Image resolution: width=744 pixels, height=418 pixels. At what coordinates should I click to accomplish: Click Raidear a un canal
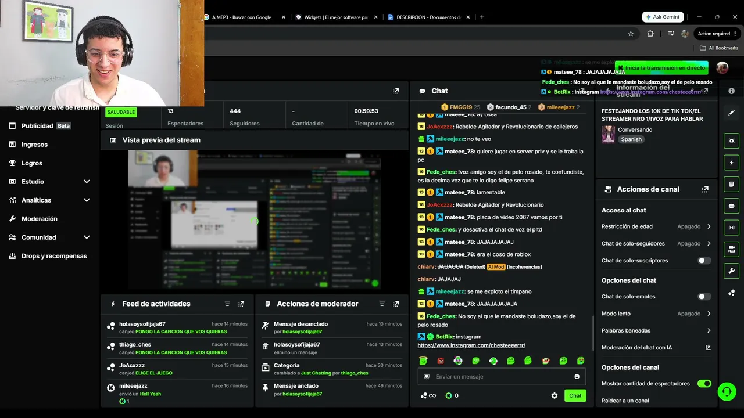pyautogui.click(x=625, y=401)
